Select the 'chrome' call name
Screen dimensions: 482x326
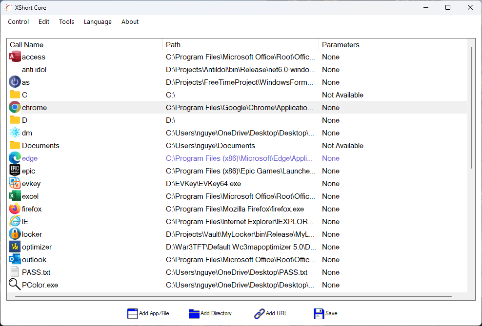pos(35,108)
